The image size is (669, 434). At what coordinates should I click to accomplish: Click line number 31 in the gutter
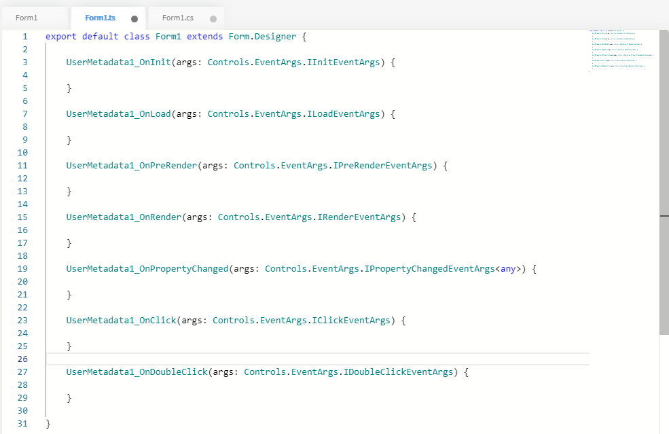click(22, 424)
